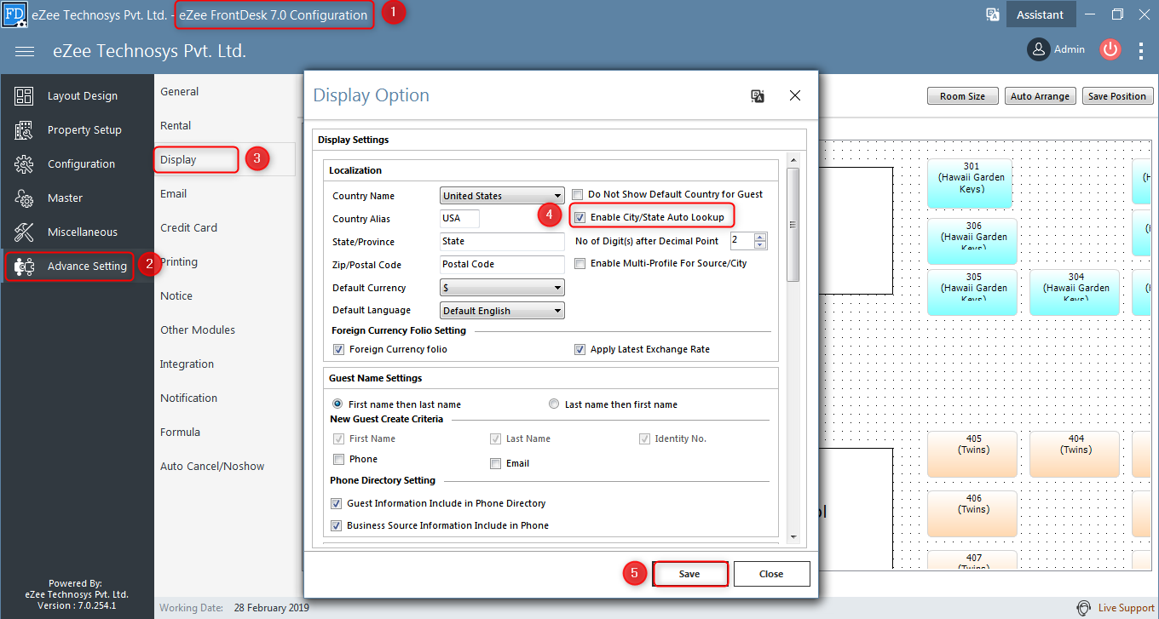Open the hamburger navigation menu
Viewport: 1159px width, 619px height.
tap(25, 52)
